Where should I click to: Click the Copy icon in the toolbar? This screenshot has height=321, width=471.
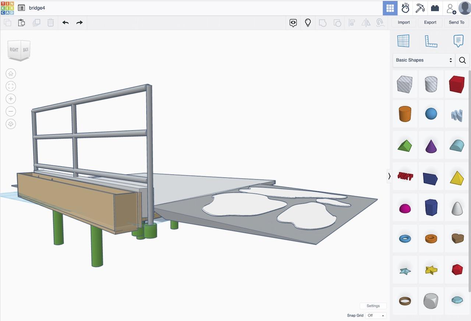pyautogui.click(x=7, y=22)
